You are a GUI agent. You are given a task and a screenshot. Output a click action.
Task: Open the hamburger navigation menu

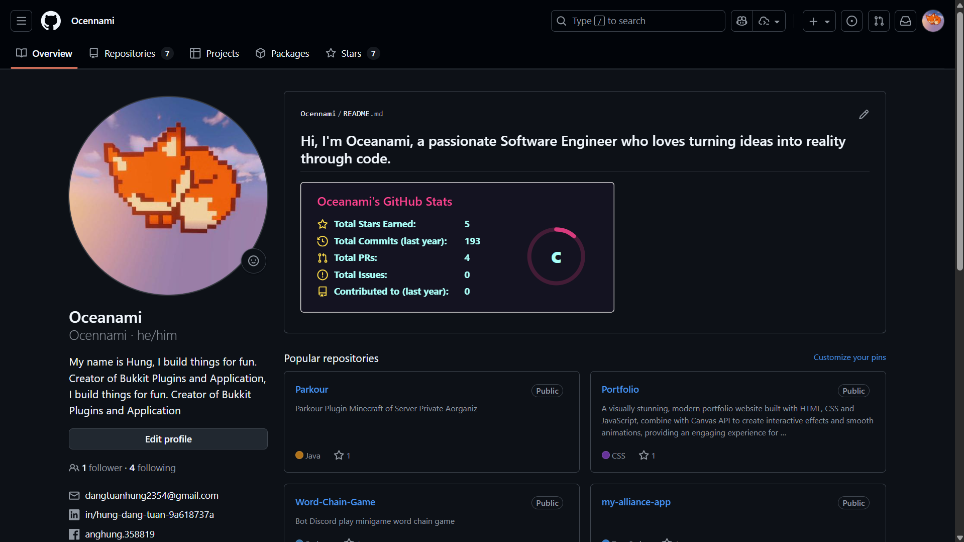[x=21, y=21]
